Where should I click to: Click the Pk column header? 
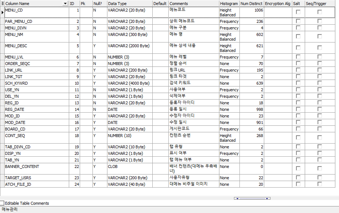(x=86, y=3)
